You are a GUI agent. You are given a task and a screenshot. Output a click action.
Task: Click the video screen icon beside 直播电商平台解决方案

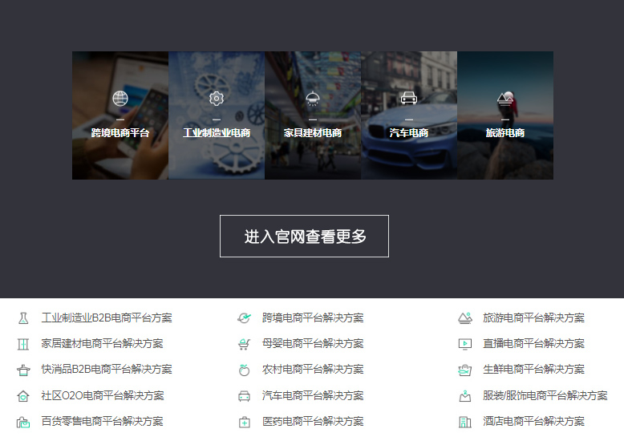[465, 344]
